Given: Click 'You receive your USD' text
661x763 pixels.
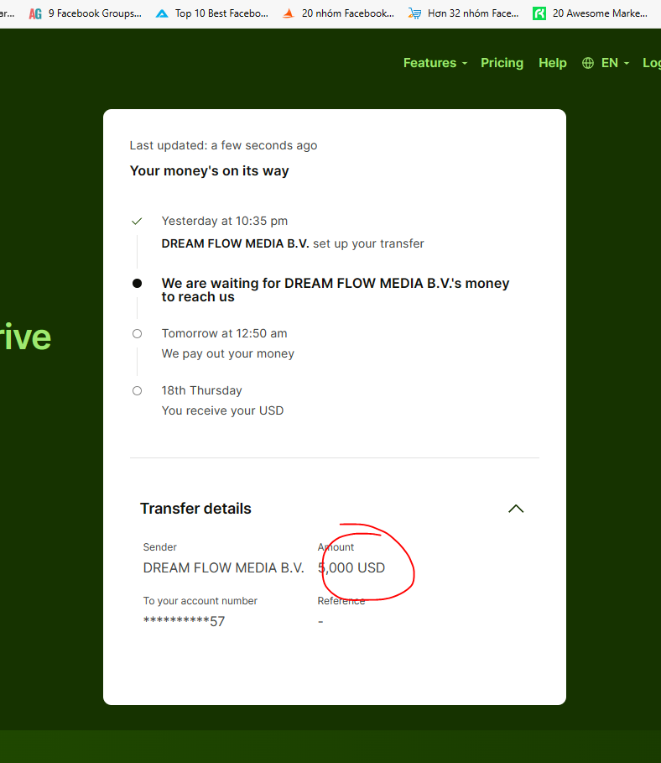Looking at the screenshot, I should coord(222,410).
